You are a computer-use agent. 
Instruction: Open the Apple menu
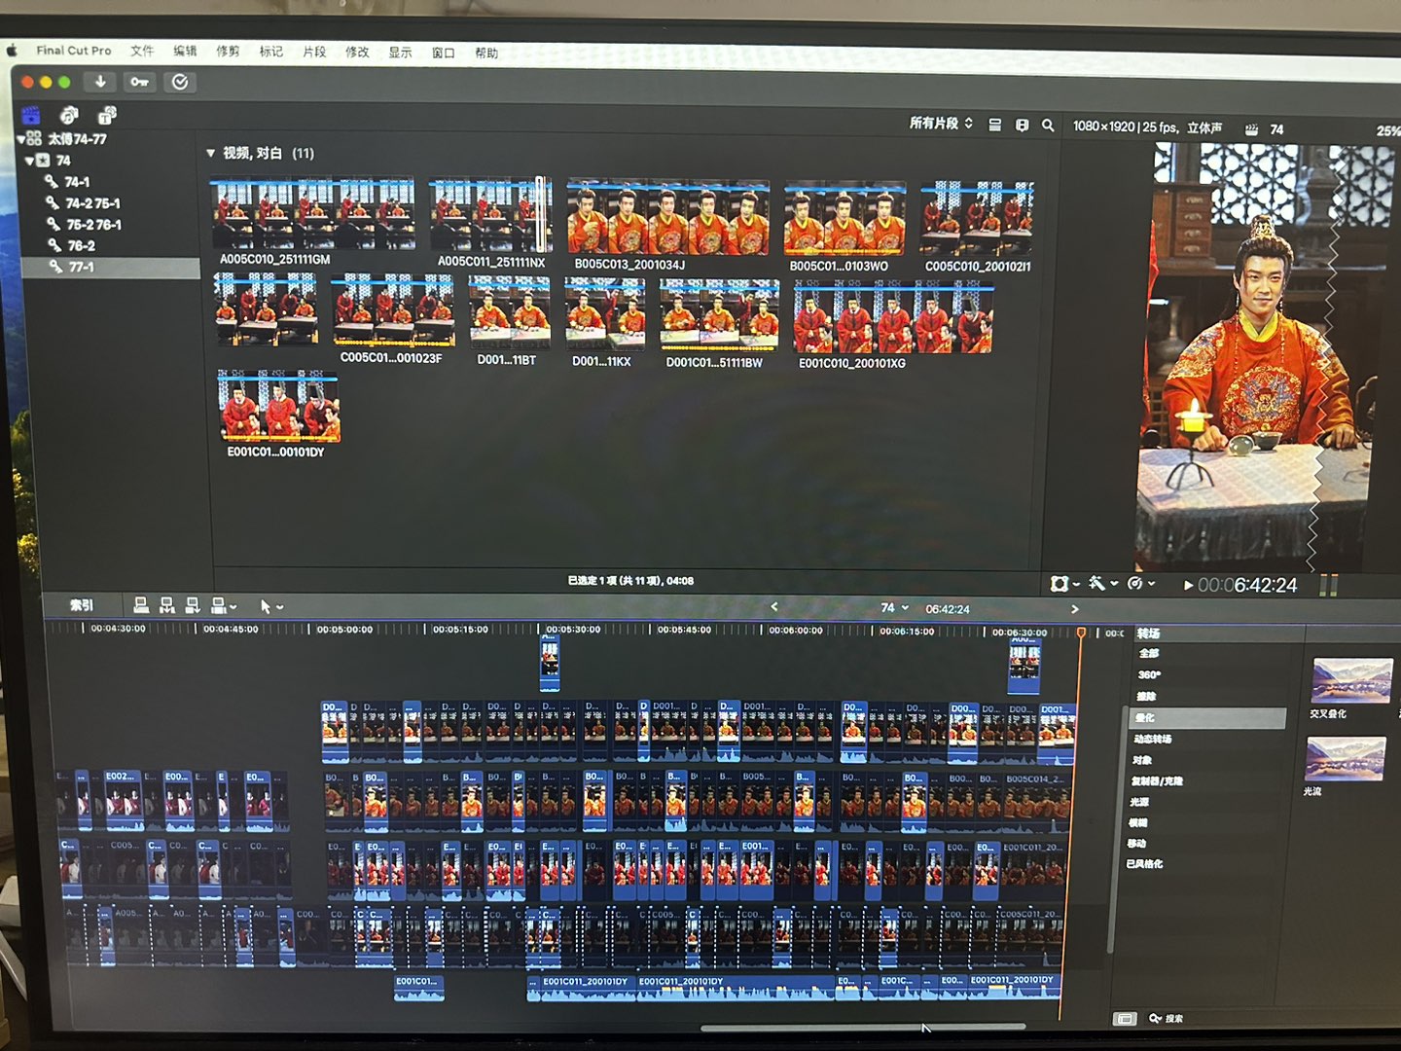click(13, 51)
